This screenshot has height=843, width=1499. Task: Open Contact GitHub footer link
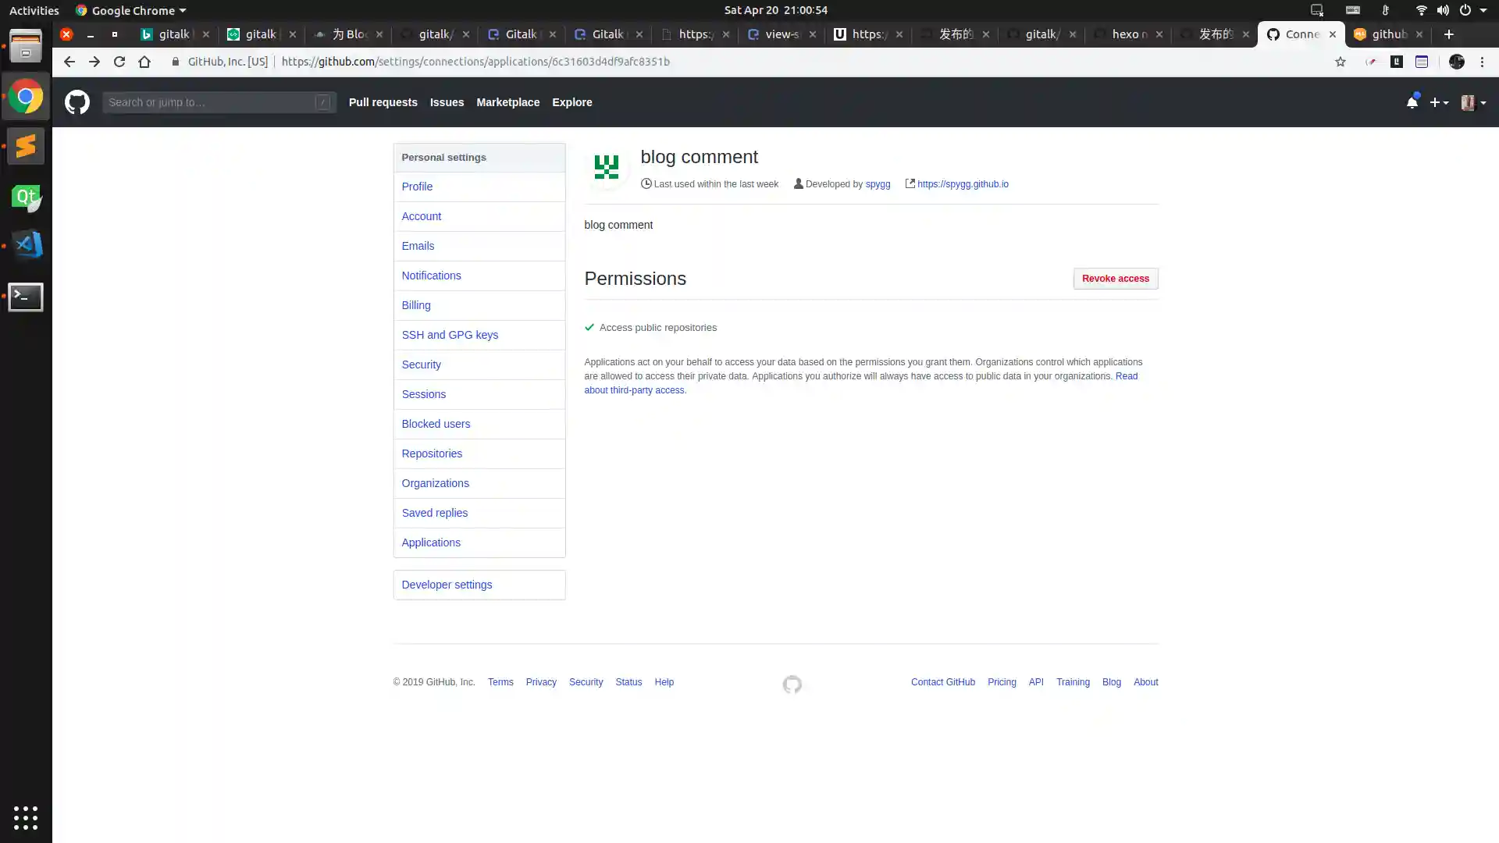click(942, 682)
